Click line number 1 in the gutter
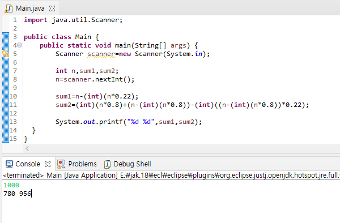The image size is (340, 223). tap(15, 20)
